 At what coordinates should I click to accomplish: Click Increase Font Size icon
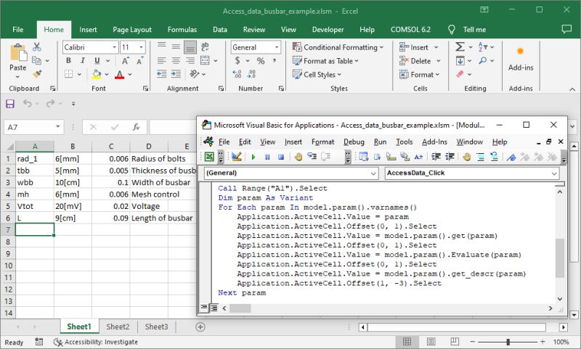(x=125, y=61)
